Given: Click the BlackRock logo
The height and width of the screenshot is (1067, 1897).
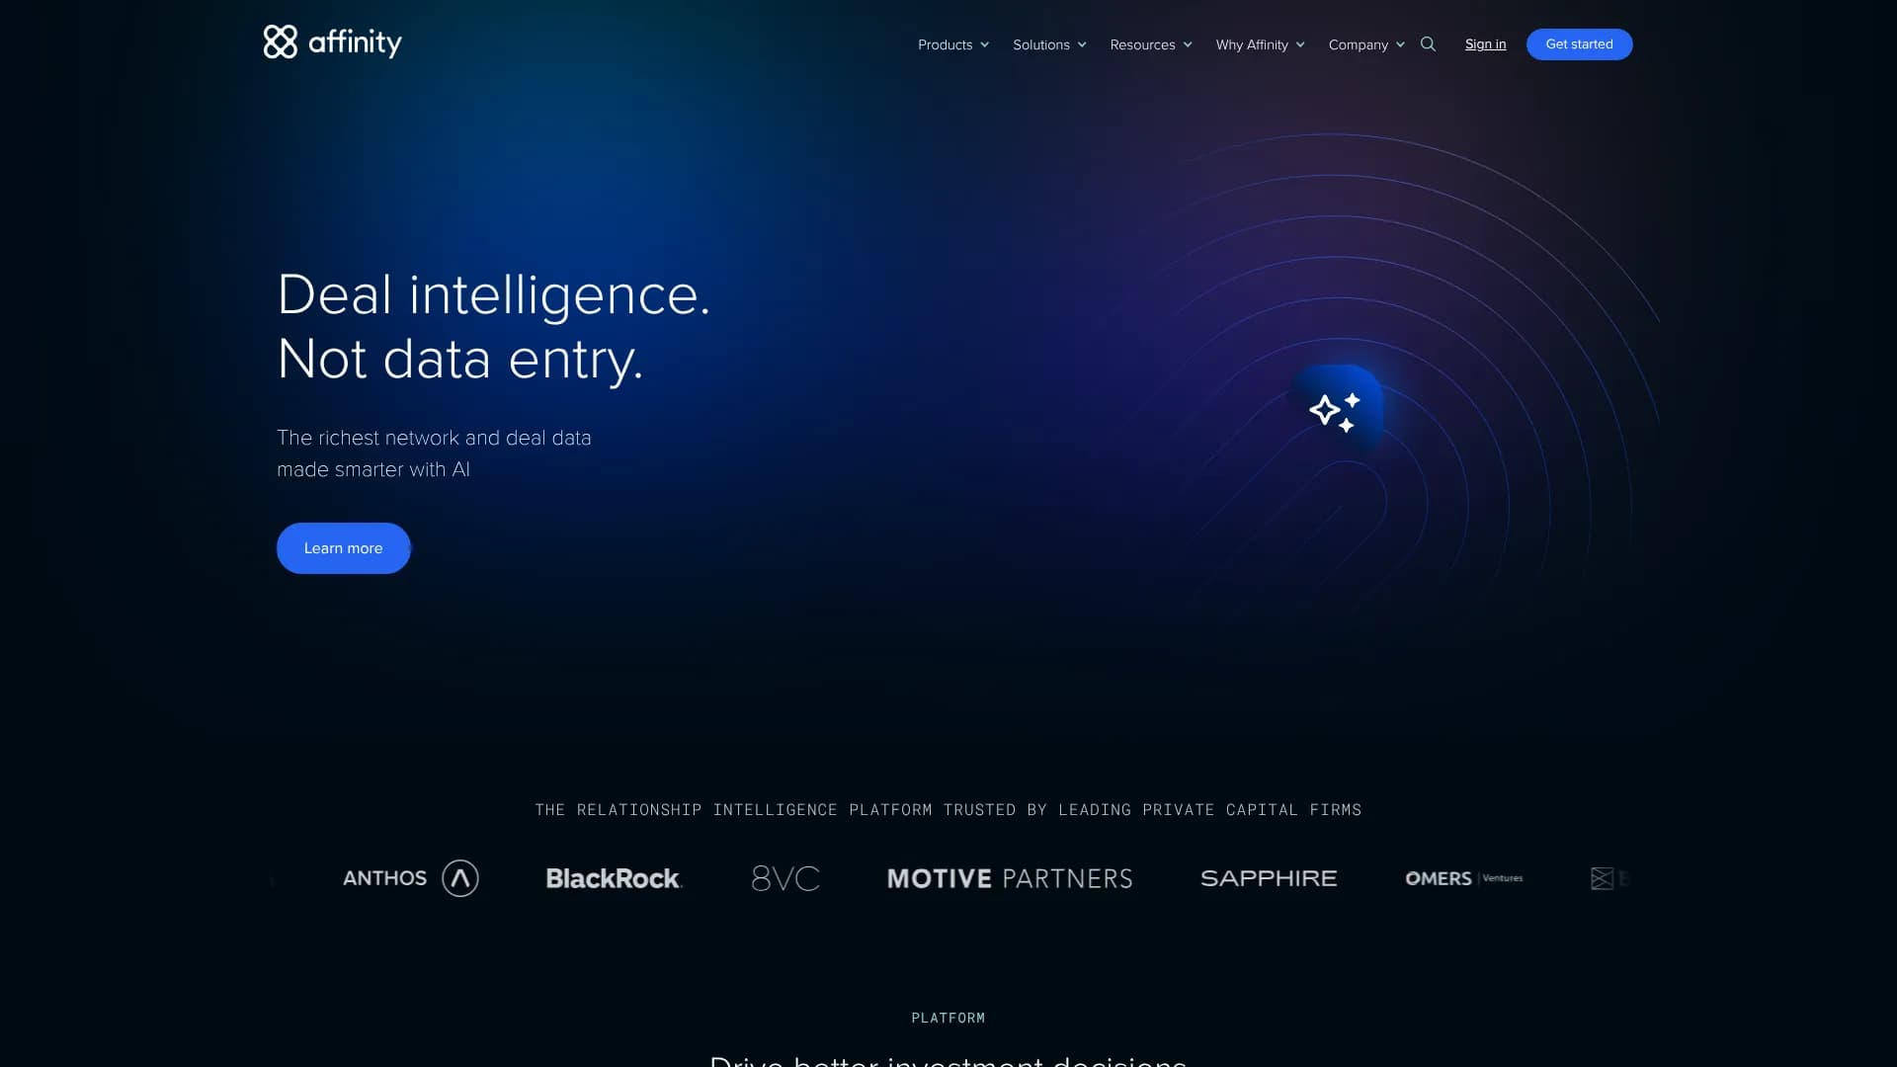Looking at the screenshot, I should (614, 878).
